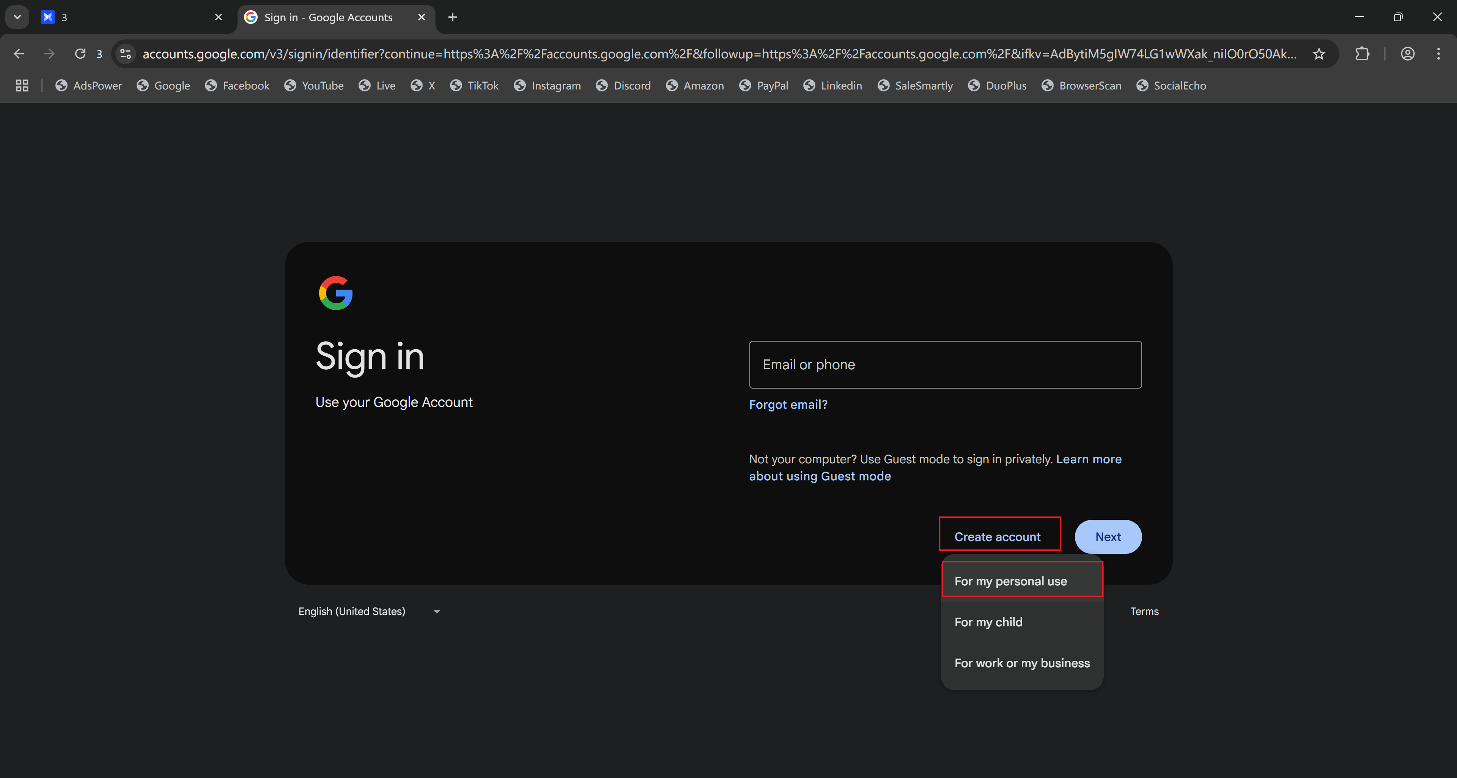This screenshot has width=1457, height=778.
Task: Click the Google logo on sign-in card
Action: pyautogui.click(x=336, y=293)
